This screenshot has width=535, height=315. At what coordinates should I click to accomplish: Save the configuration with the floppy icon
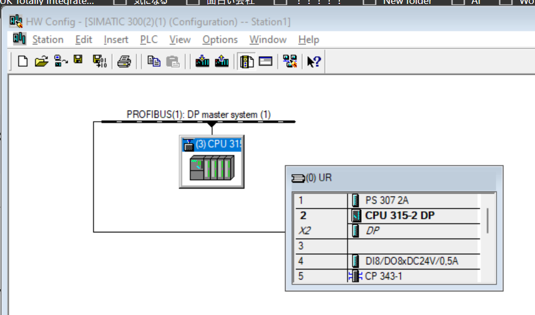79,60
